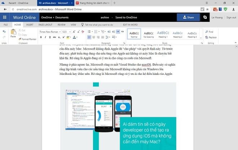Click the Sign out link
The height and width of the screenshot is (150, 238).
pyautogui.click(x=231, y=17)
